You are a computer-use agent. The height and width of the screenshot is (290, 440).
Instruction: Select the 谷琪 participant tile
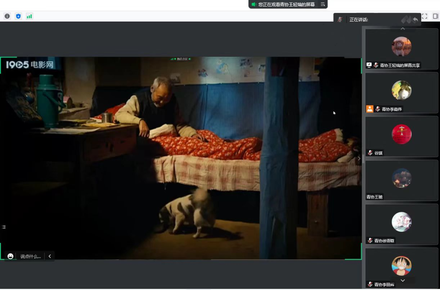click(x=401, y=136)
